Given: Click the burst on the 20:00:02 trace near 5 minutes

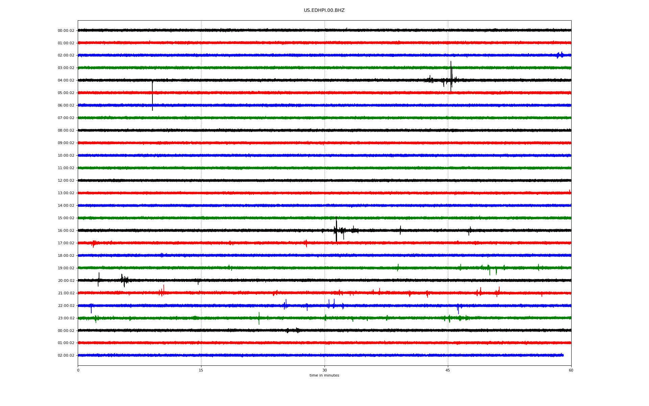Looking at the screenshot, I should click(x=124, y=280).
